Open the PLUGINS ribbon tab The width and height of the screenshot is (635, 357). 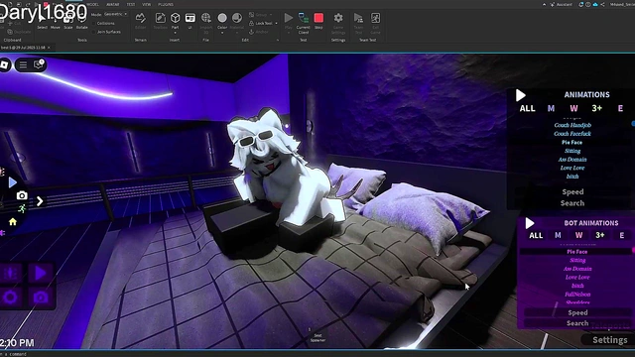(166, 4)
